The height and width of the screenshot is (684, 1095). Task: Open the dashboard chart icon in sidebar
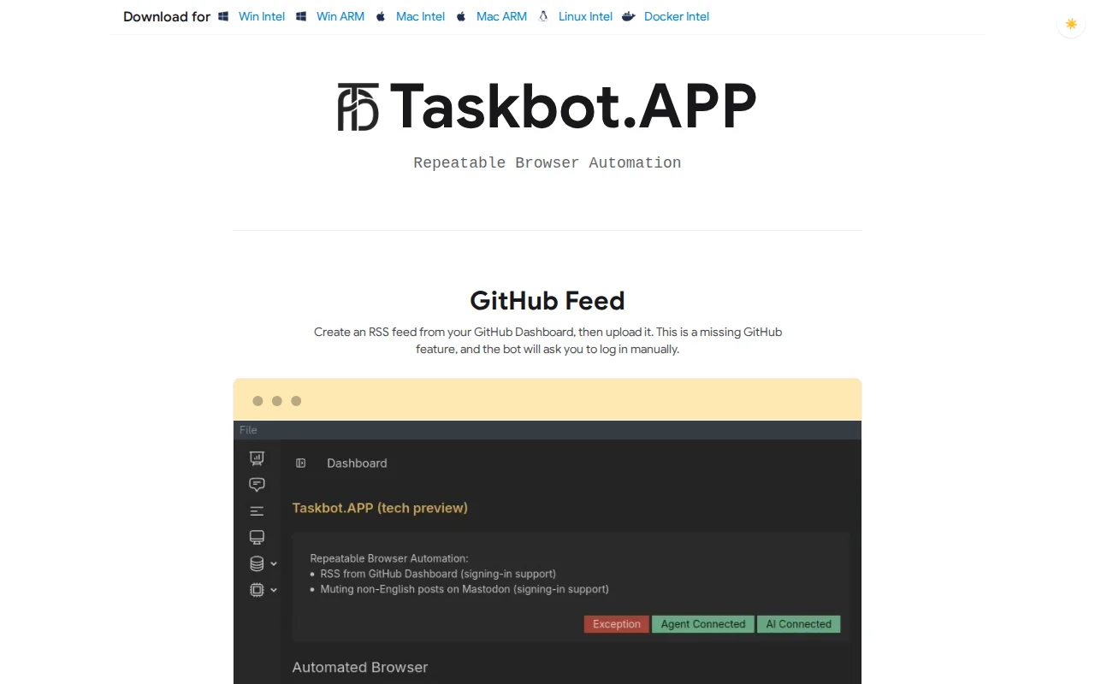[x=257, y=459]
